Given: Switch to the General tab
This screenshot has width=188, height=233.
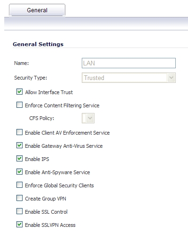Looking at the screenshot, I should tap(37, 10).
